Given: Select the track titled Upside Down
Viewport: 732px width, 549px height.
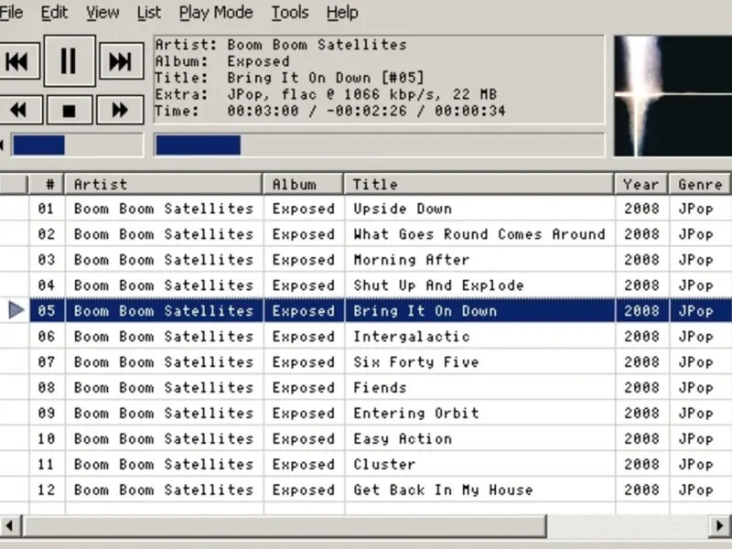Looking at the screenshot, I should click(x=403, y=209).
